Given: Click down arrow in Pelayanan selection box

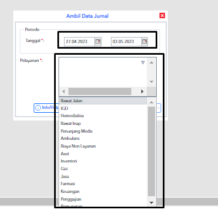Looking at the screenshot, I should [151, 82].
